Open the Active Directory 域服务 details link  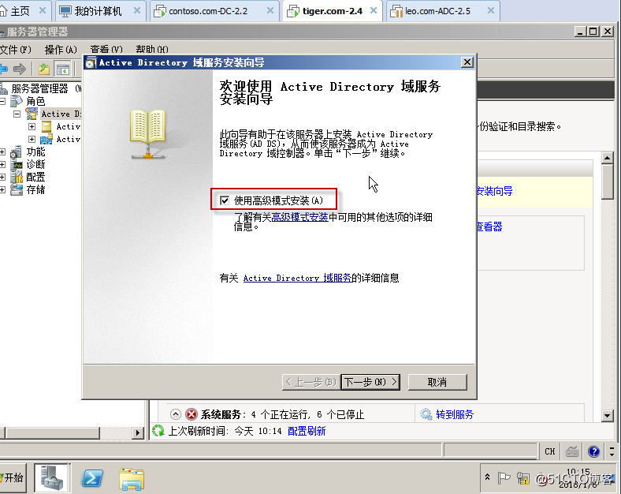(x=297, y=278)
